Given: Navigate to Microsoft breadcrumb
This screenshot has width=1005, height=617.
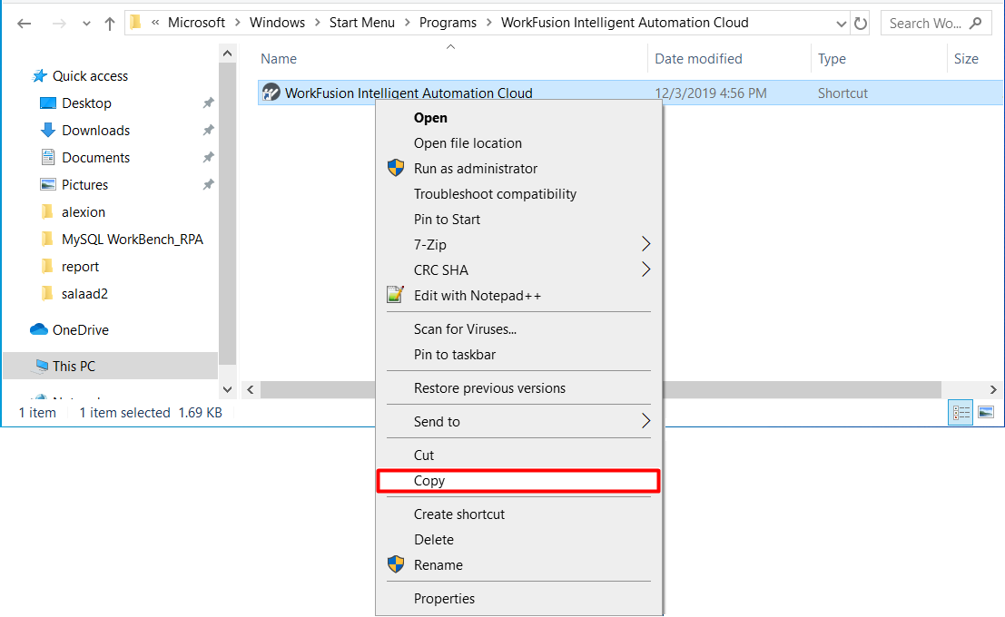Looking at the screenshot, I should point(196,23).
